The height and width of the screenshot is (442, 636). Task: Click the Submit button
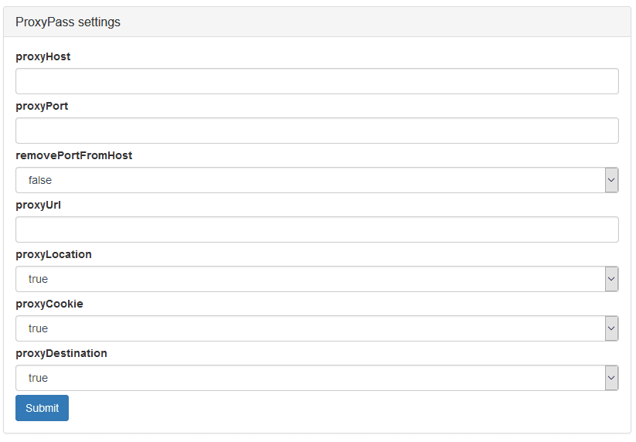tap(43, 408)
